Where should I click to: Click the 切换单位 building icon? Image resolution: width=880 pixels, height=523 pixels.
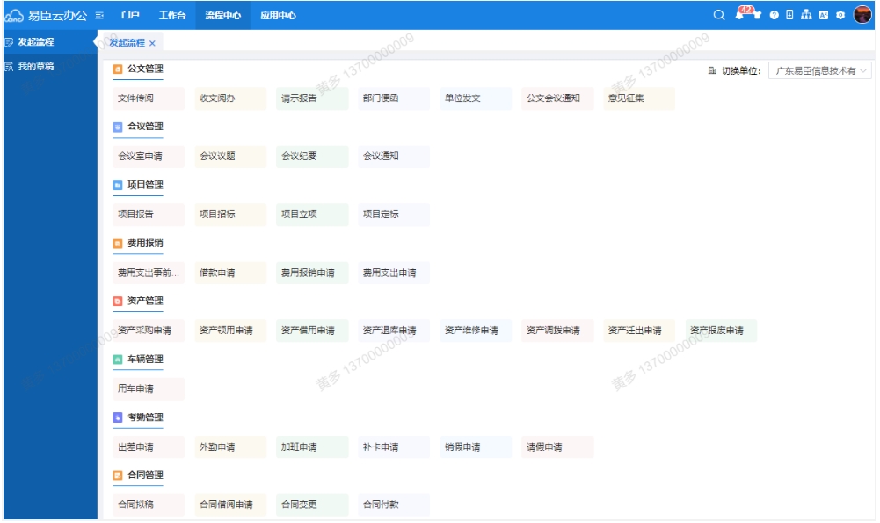[712, 70]
